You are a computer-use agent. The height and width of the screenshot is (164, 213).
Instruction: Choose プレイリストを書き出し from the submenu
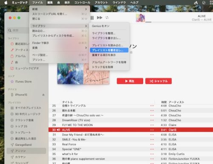pos(109,50)
